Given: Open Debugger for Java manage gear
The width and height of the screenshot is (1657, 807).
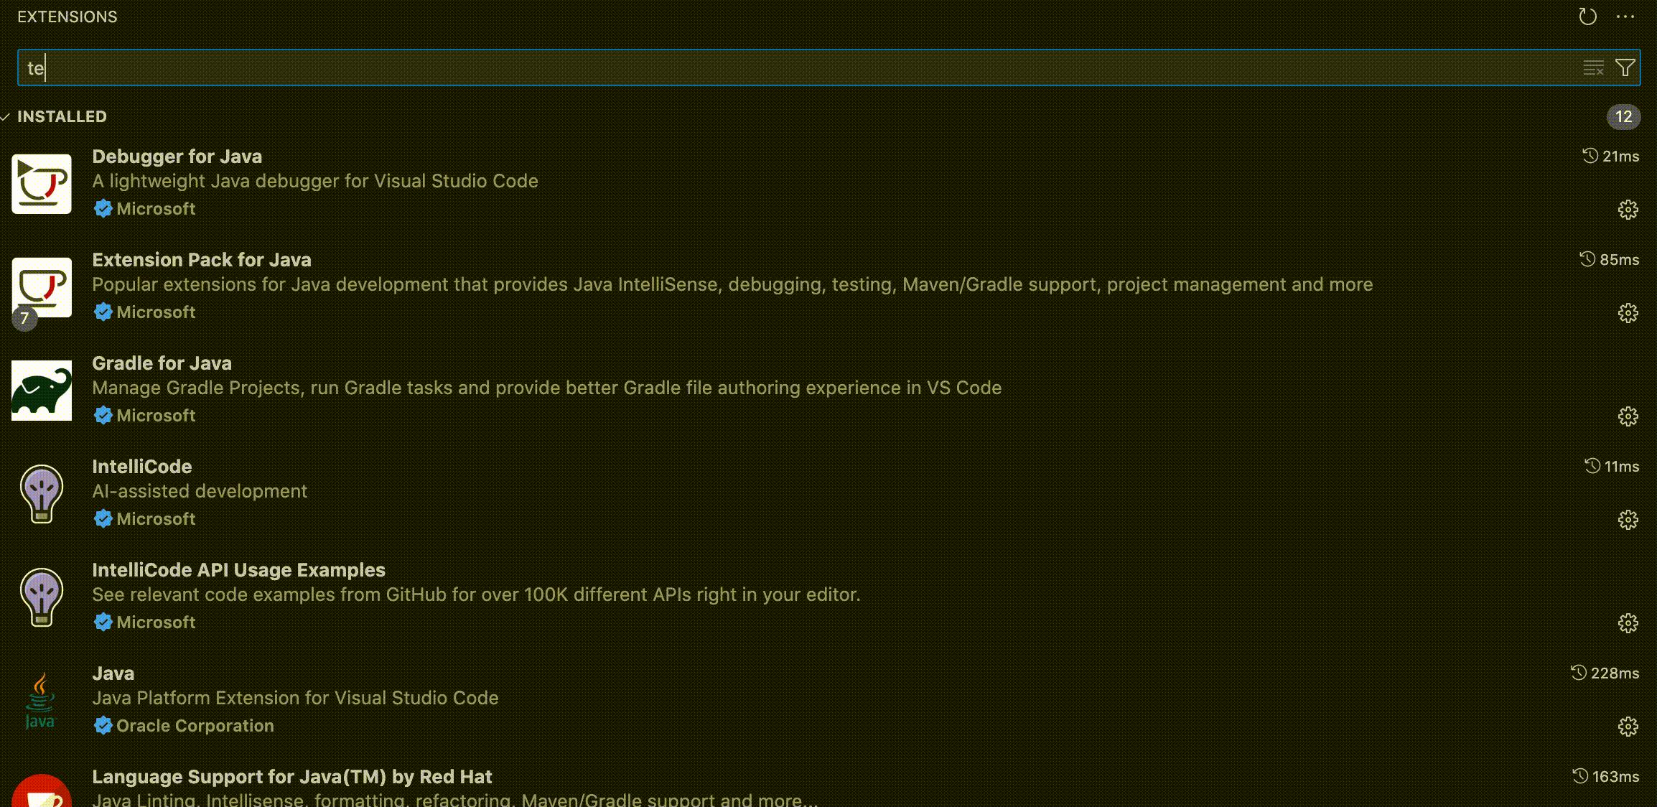Looking at the screenshot, I should 1628,210.
